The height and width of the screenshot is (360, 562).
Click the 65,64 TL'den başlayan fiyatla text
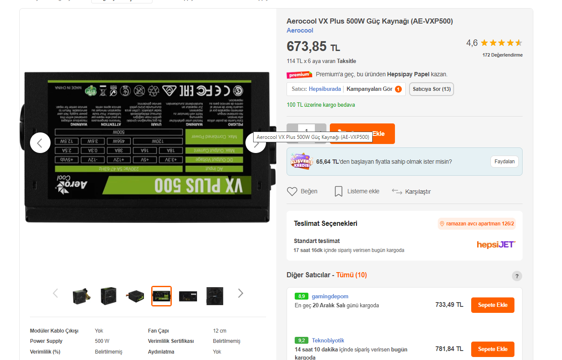coord(384,162)
